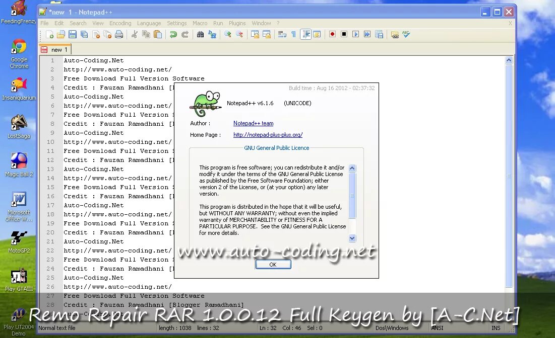This screenshot has width=555, height=338.
Task: Open the View menu
Action: pos(98,23)
